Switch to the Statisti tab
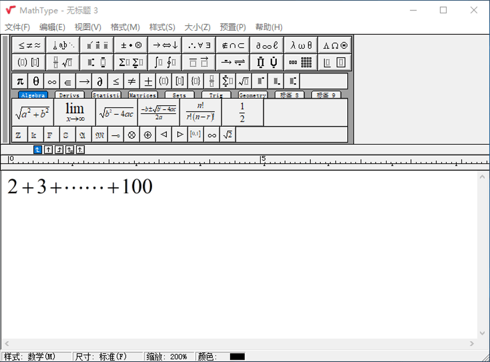The width and height of the screenshot is (490, 362). click(106, 95)
